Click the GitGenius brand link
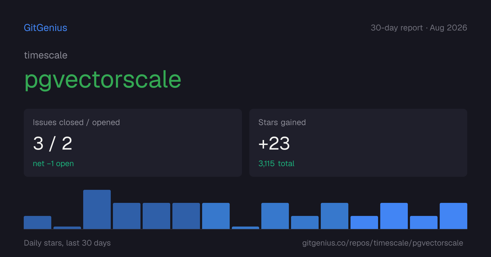This screenshot has height=257, width=491. [x=46, y=28]
